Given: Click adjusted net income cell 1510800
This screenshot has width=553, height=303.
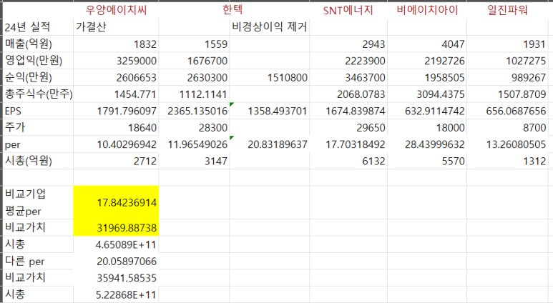Looking at the screenshot, I should pyautogui.click(x=270, y=77).
